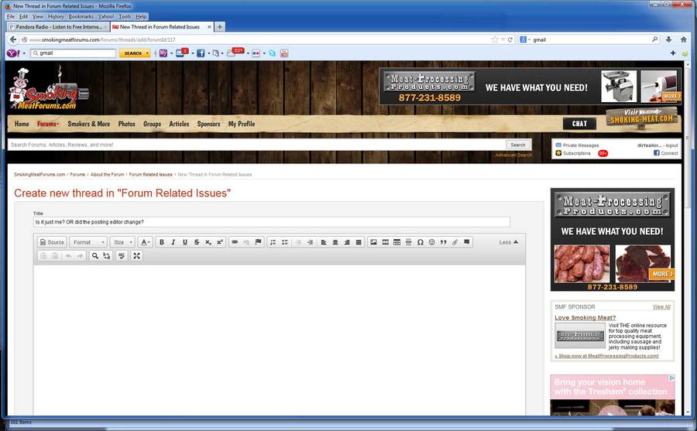Maximize the editor with the fullscreen icon
697x431 pixels.
click(137, 256)
